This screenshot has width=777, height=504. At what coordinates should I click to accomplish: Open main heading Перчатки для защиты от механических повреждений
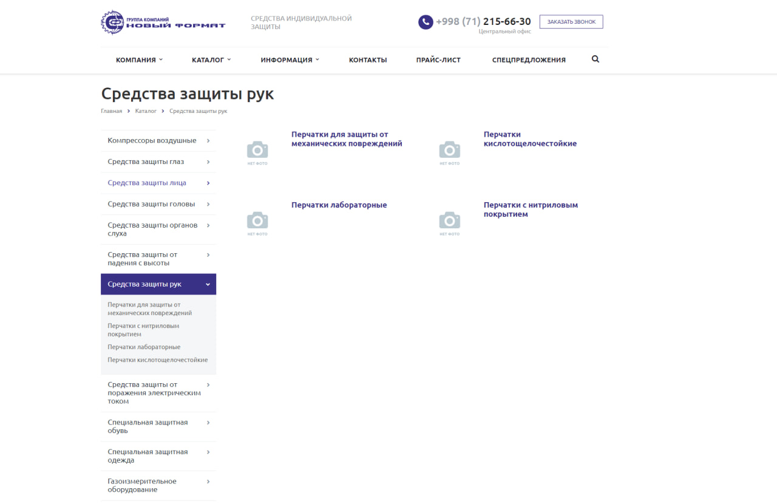pyautogui.click(x=347, y=139)
